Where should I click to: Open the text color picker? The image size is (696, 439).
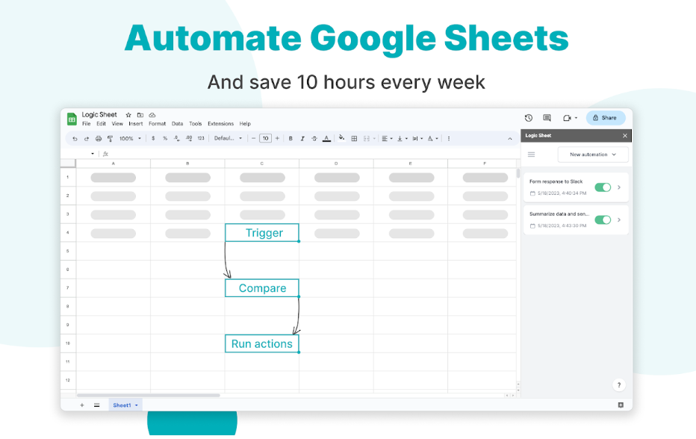[x=326, y=138]
